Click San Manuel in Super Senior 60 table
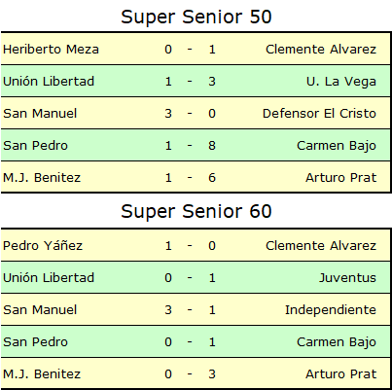Screen dimensions: 392x390 click(40, 309)
